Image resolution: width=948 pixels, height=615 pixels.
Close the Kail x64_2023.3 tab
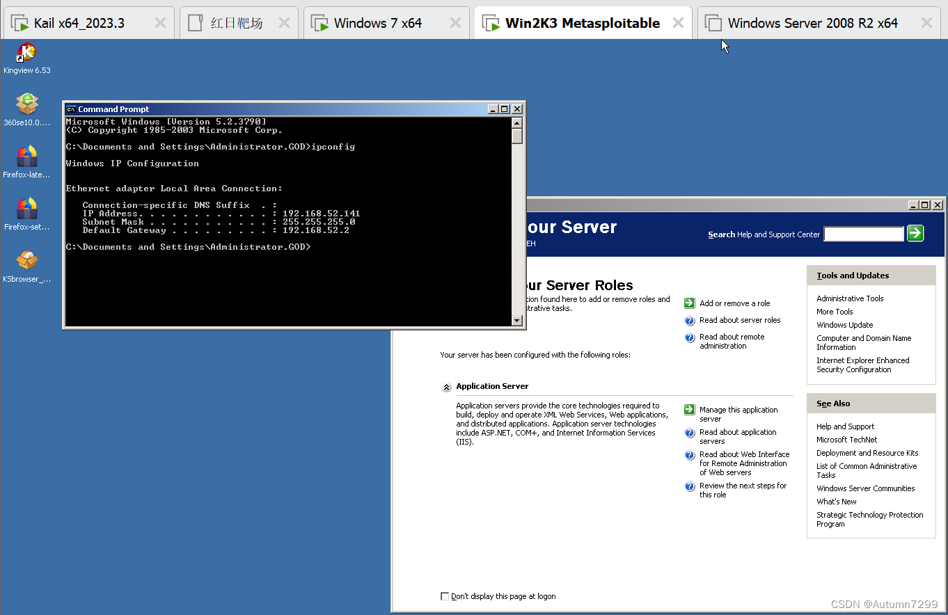160,23
